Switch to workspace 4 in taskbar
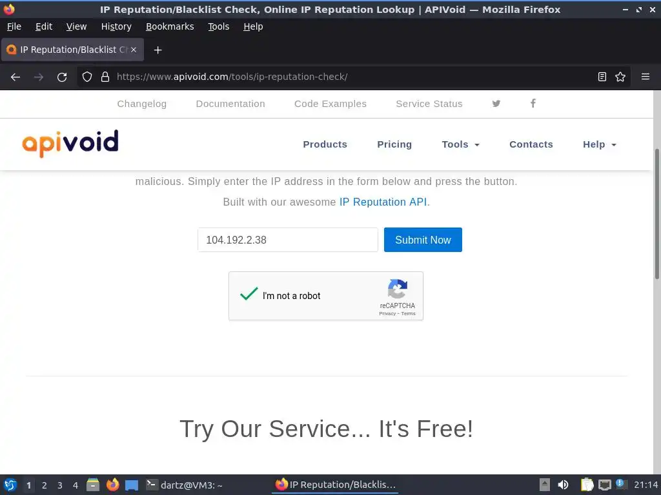661x495 pixels. point(76,485)
